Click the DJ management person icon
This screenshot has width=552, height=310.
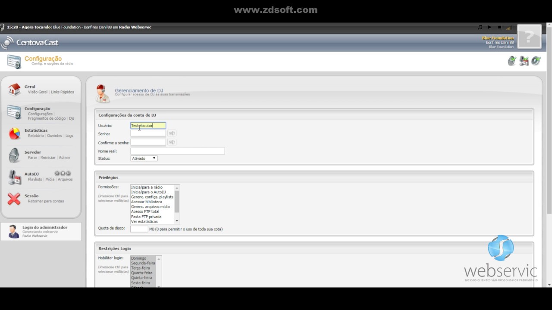pos(103,93)
